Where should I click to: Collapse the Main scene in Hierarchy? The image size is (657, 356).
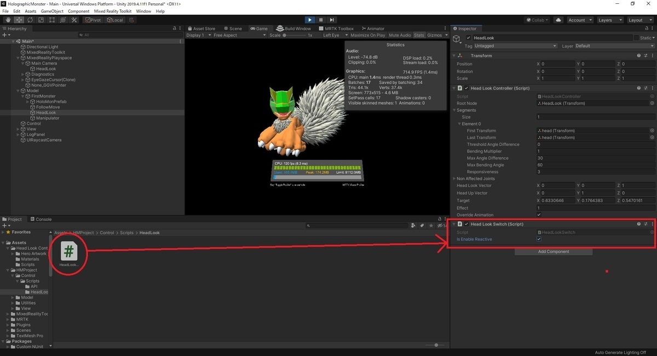(13, 41)
